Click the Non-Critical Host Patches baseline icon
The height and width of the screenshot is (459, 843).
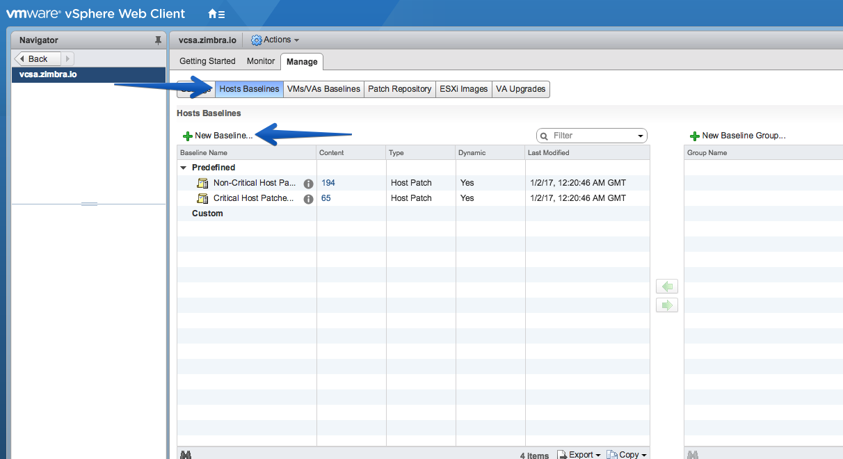click(203, 183)
